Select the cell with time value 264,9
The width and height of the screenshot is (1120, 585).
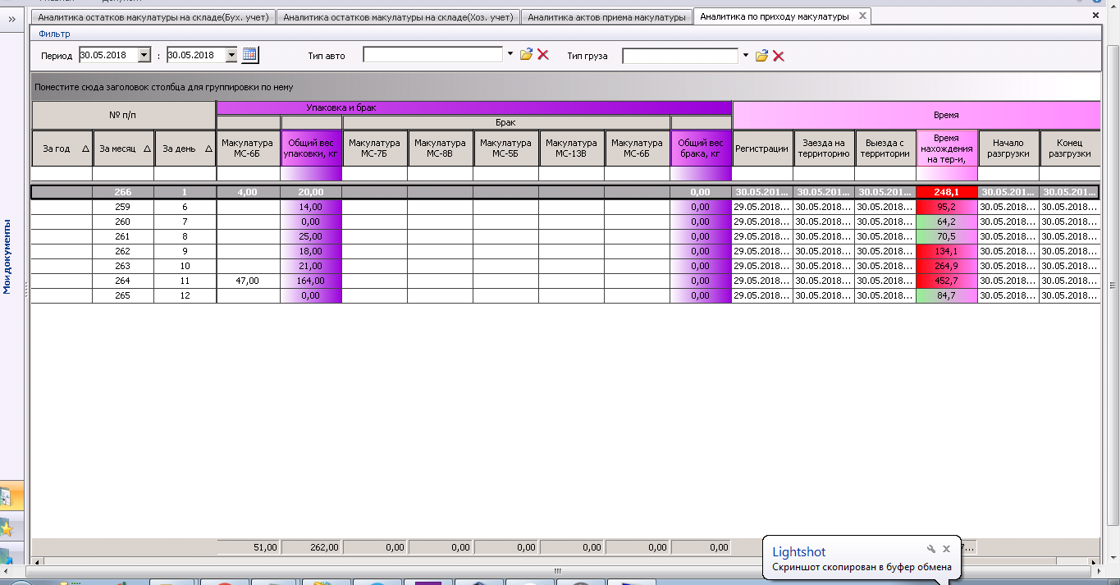[947, 266]
